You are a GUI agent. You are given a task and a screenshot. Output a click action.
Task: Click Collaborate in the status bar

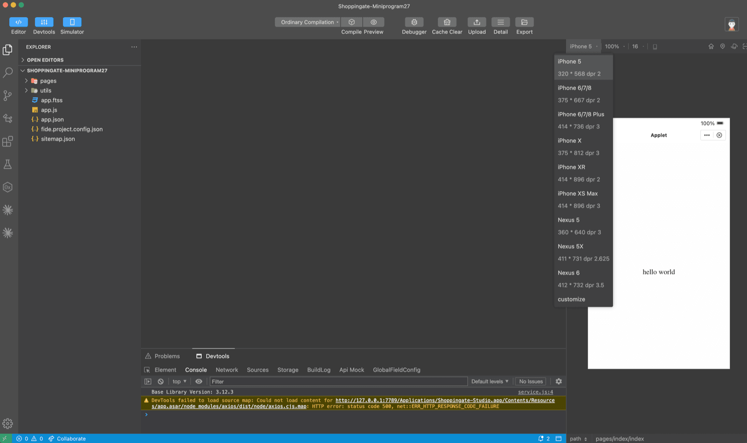tap(67, 439)
